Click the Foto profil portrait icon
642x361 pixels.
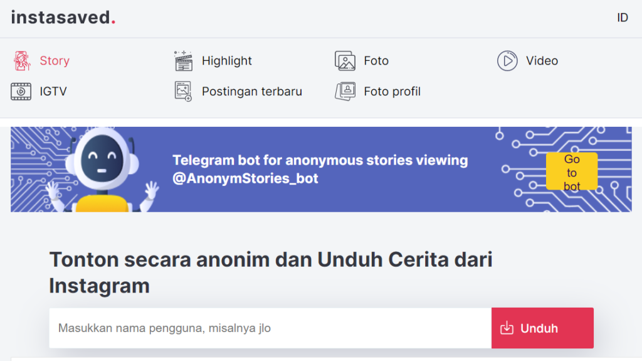coord(345,92)
